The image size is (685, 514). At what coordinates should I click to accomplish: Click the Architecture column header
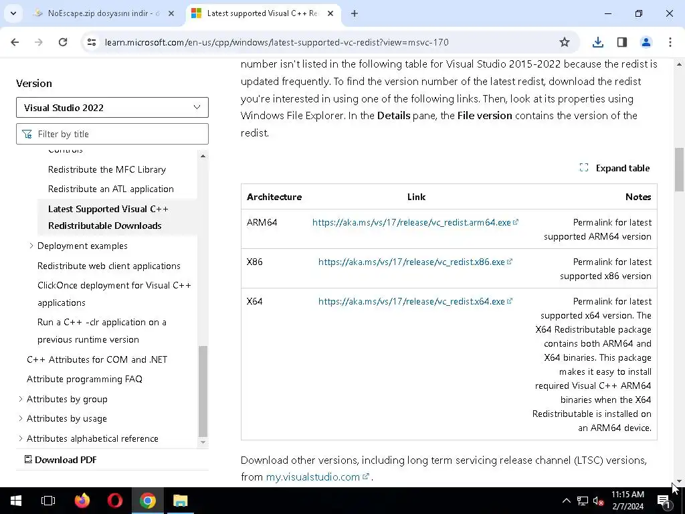pos(274,197)
